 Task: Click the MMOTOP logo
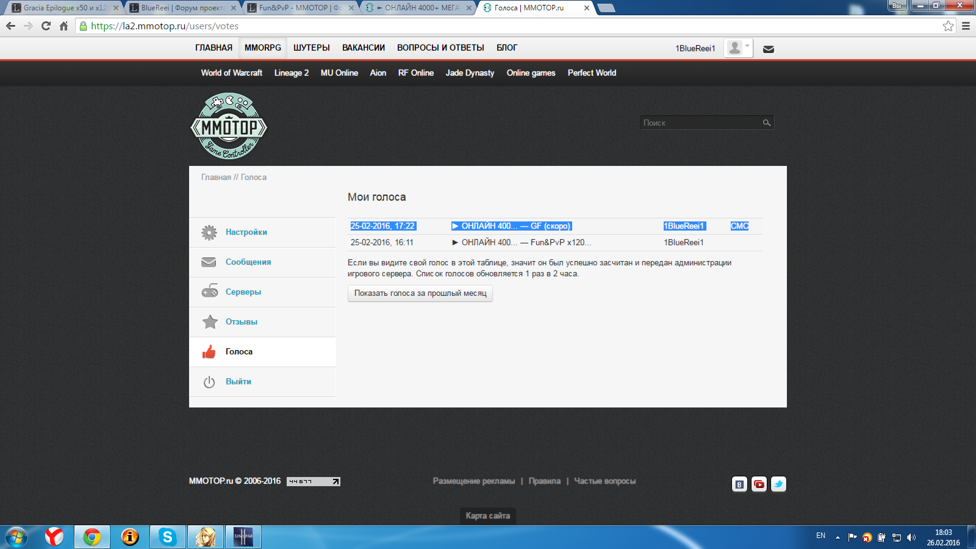(229, 126)
